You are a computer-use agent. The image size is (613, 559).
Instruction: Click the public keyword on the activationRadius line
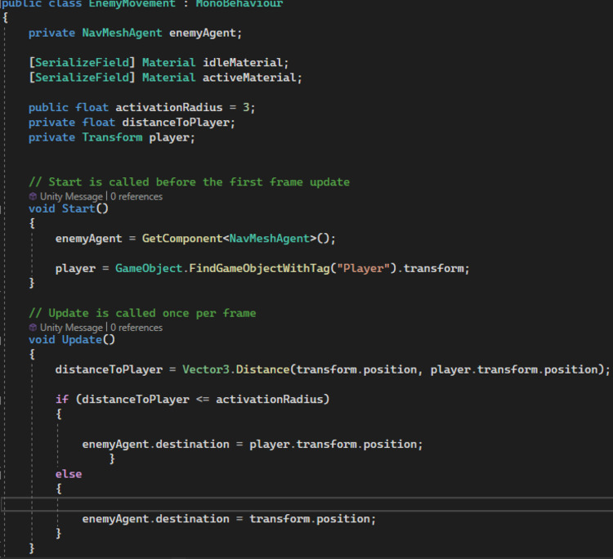click(48, 108)
